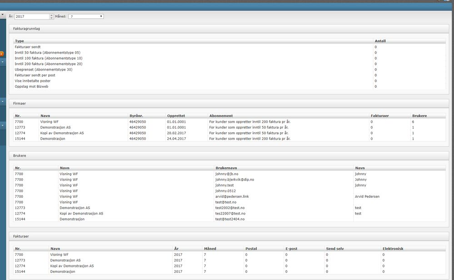Click username johnny.test
This screenshot has height=280, width=454.
point(225,185)
